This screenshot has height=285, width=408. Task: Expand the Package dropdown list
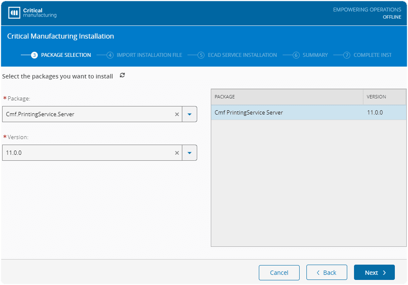click(x=190, y=114)
